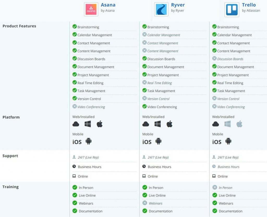Click Trello's In Person training label
The height and width of the screenshot is (217, 267).
[226, 188]
